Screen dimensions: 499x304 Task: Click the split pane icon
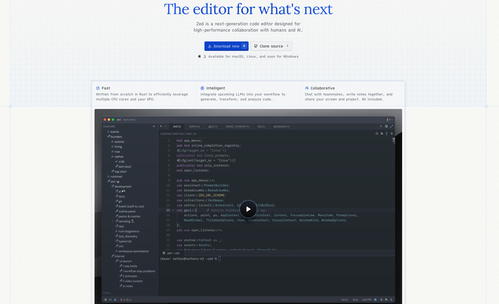(x=386, y=126)
